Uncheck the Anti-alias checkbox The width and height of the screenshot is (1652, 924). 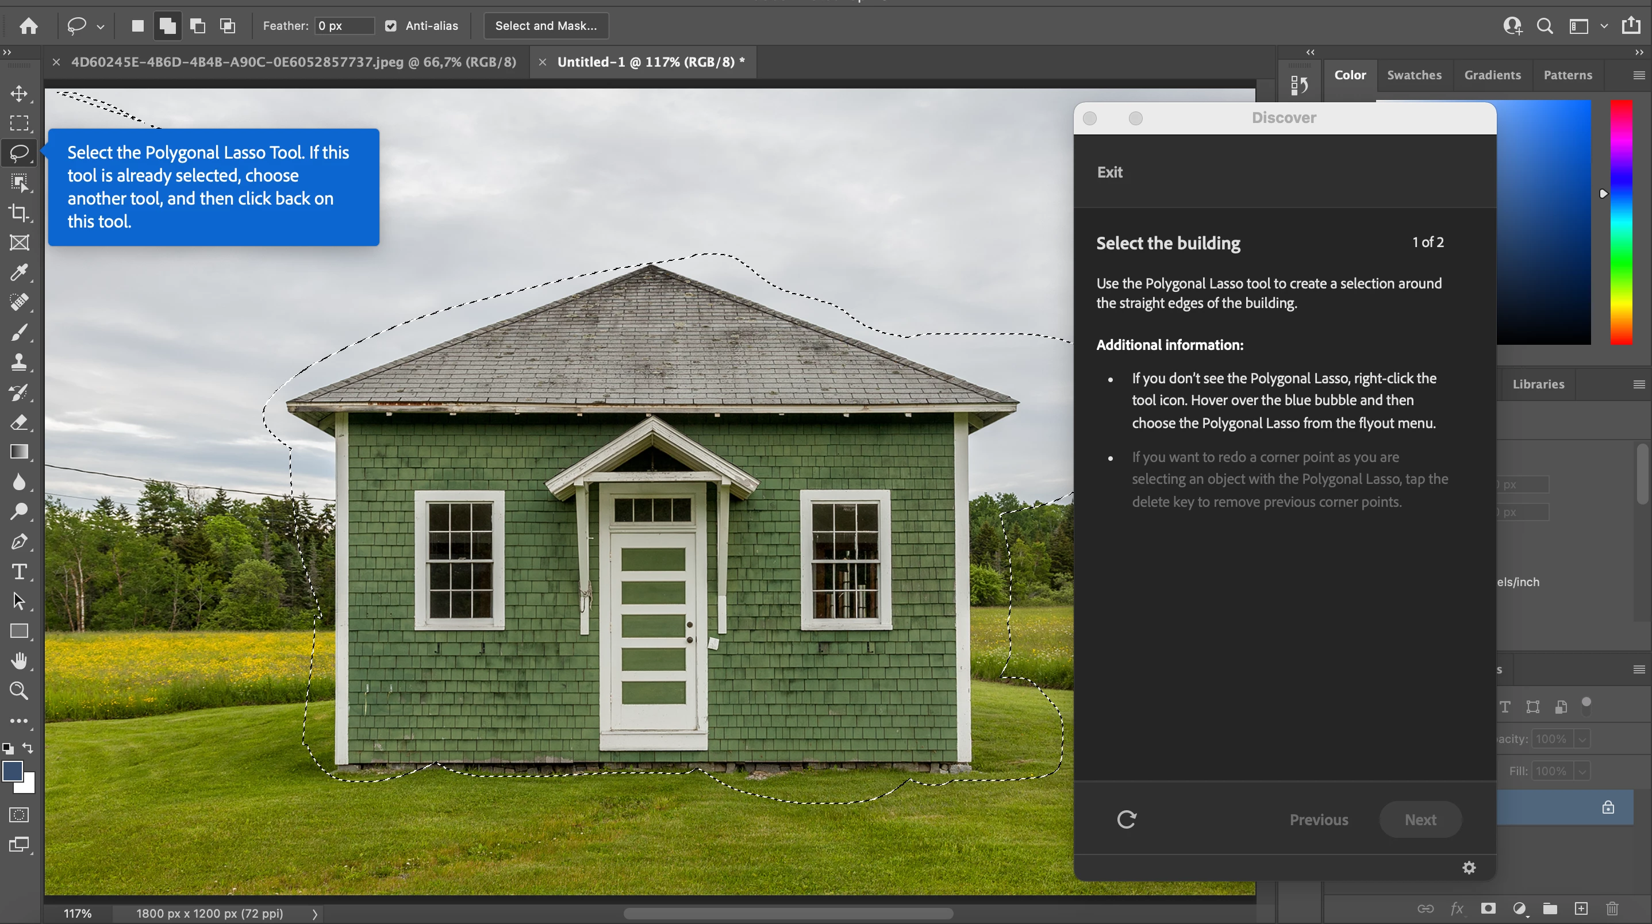(390, 26)
